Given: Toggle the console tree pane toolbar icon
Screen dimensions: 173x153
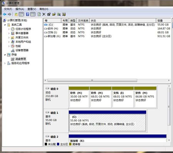Looking at the screenshot, I should 21,14.
